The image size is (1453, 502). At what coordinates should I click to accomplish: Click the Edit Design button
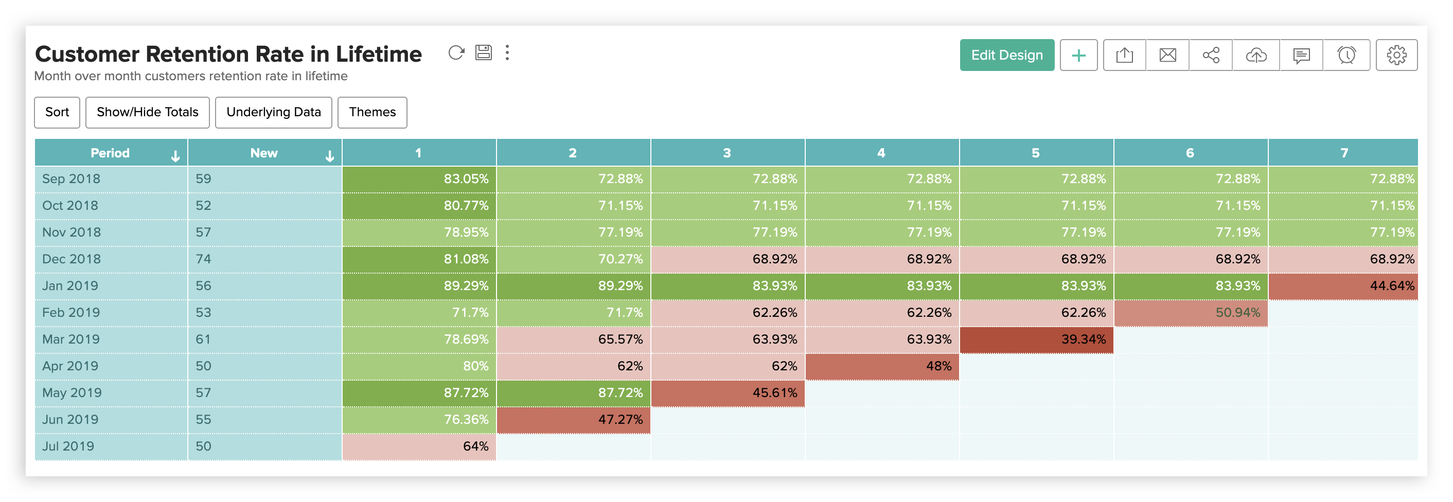tap(1007, 55)
